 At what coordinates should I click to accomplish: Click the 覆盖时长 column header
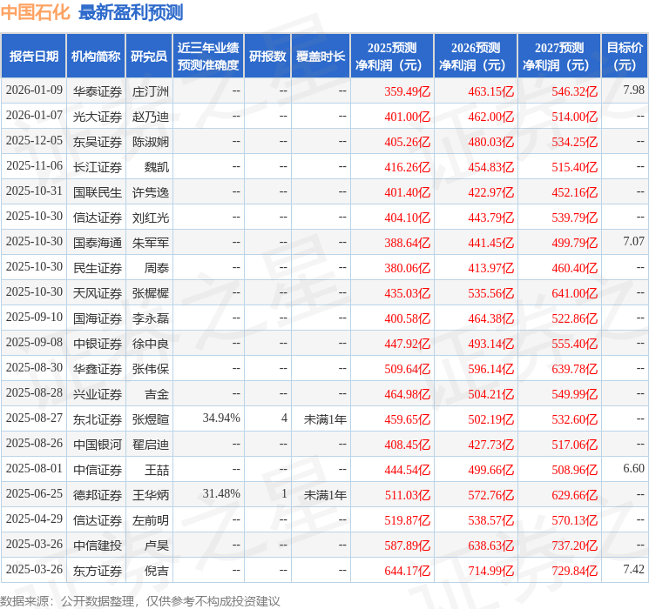(321, 56)
